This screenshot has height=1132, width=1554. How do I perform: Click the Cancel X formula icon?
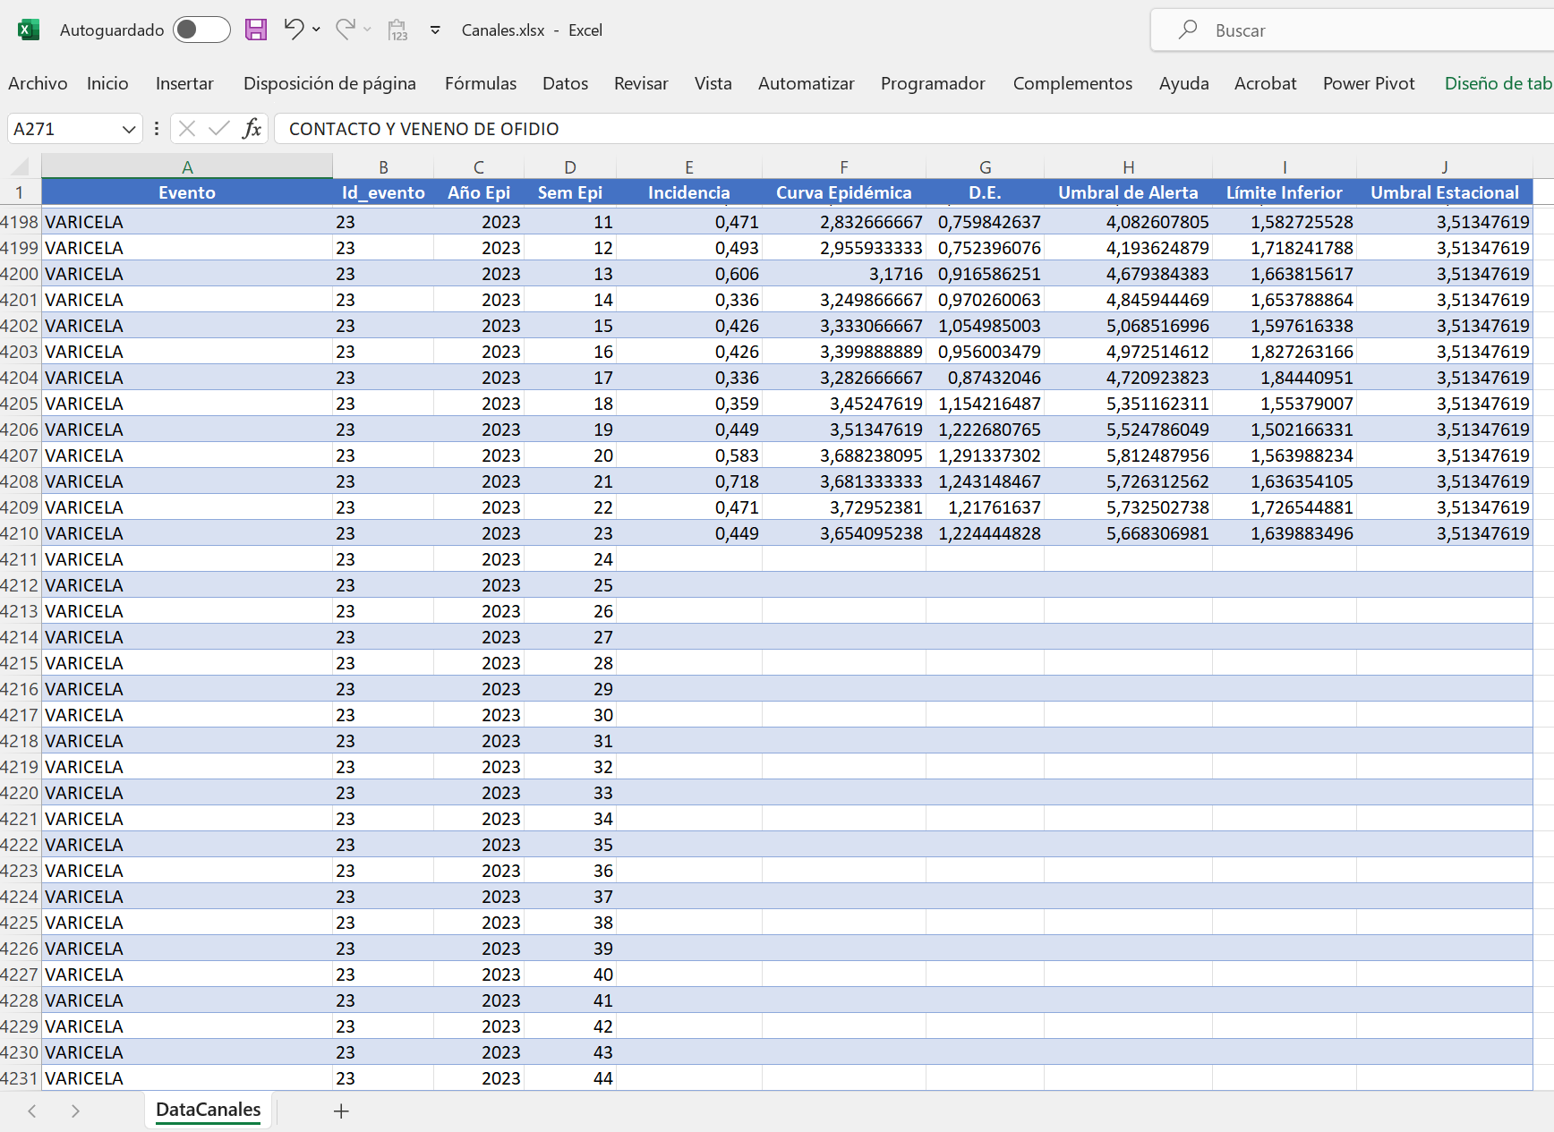coord(187,129)
